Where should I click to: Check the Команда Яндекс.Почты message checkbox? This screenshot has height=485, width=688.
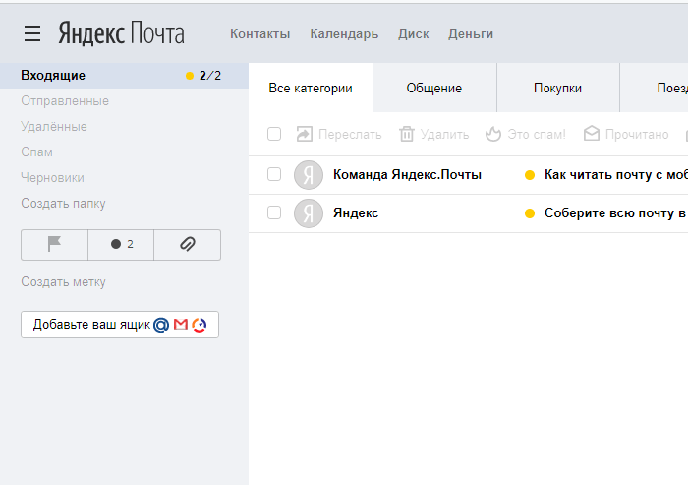tap(274, 174)
